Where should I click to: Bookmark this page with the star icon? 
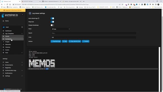(x=122, y=5)
